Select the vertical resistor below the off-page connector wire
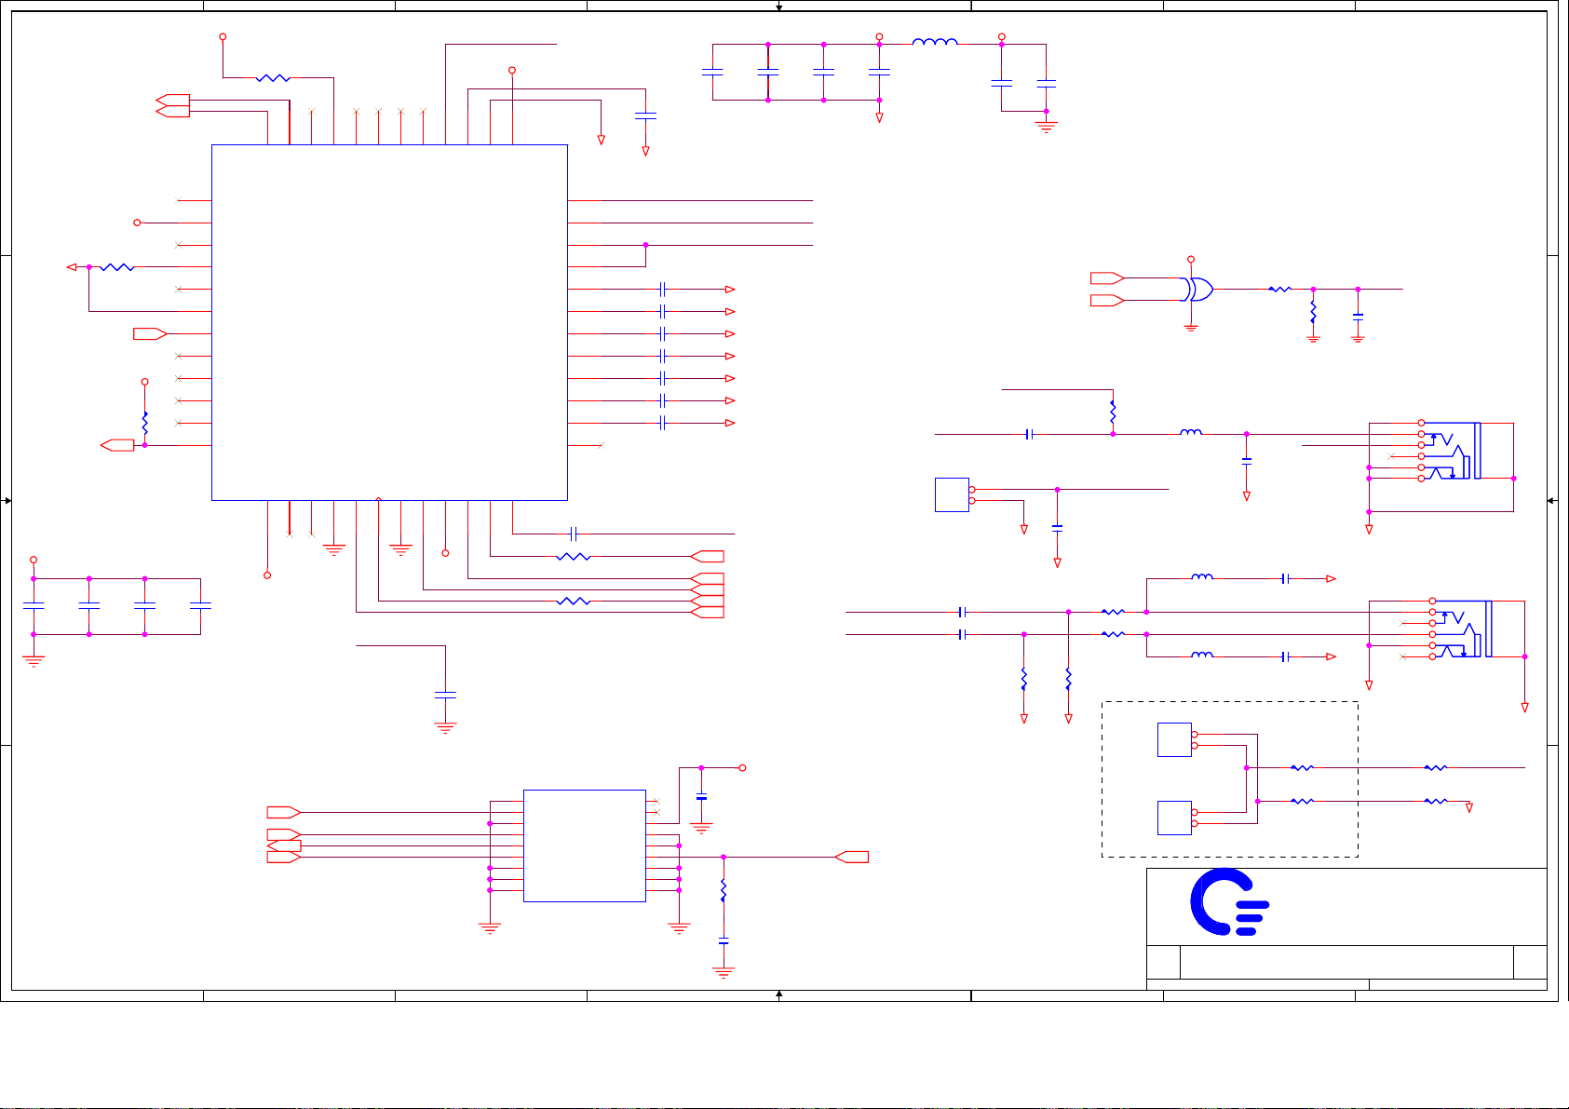 tap(724, 891)
